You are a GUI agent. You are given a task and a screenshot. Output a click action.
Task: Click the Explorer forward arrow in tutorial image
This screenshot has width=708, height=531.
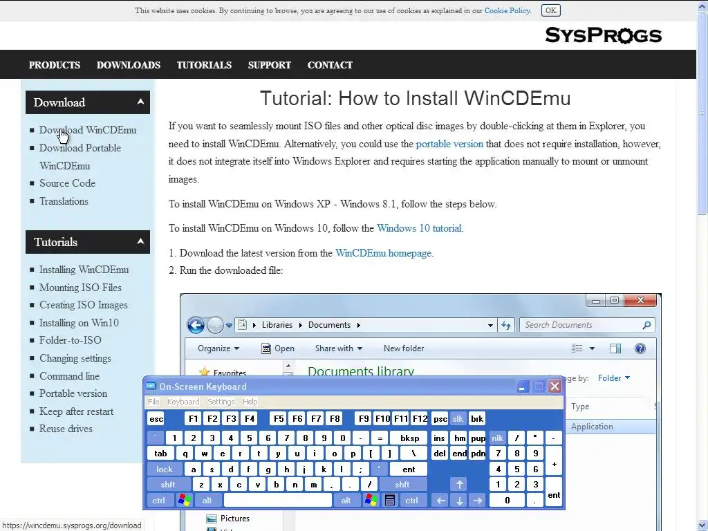point(215,325)
